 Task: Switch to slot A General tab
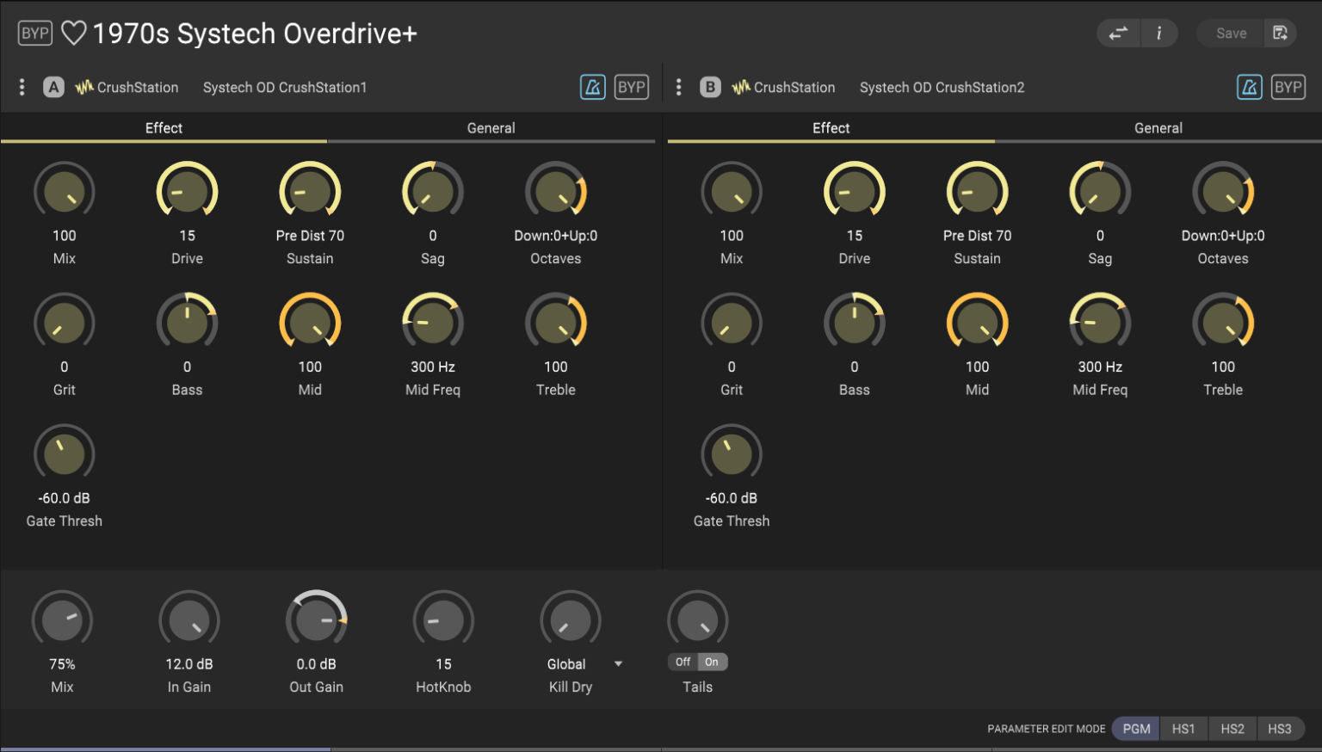491,128
